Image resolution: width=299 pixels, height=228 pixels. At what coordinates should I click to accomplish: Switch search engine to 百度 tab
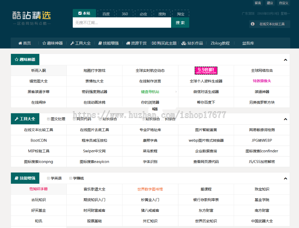tap(106, 14)
